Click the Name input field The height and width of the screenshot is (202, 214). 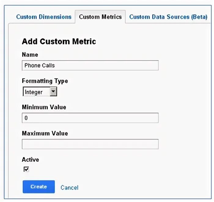(x=90, y=65)
